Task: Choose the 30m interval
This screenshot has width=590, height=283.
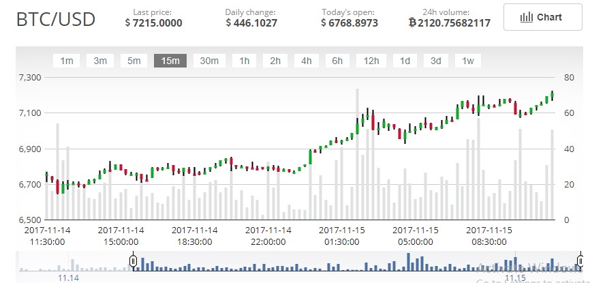Action: (209, 61)
